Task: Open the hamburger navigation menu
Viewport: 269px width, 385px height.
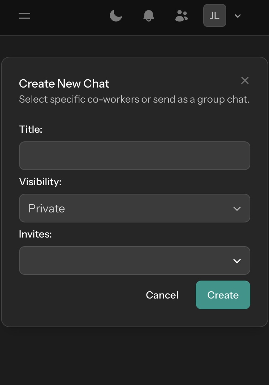Action: [24, 16]
